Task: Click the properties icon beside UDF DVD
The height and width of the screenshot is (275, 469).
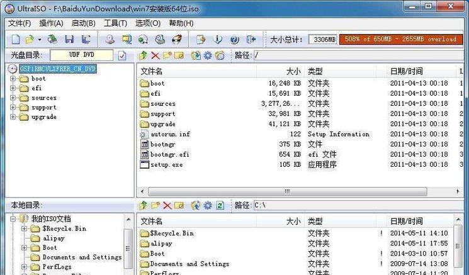Action: pos(122,55)
